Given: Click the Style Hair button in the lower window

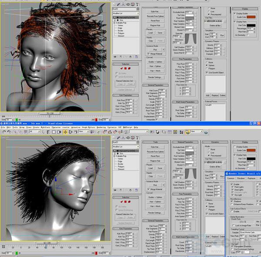Looking at the screenshot, I should [x=155, y=147].
